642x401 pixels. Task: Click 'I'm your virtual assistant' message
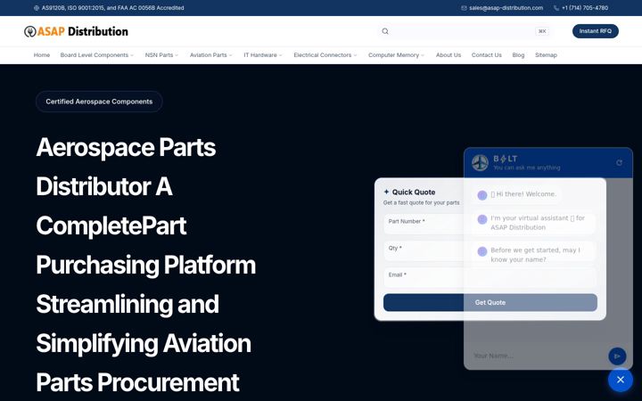coord(537,223)
